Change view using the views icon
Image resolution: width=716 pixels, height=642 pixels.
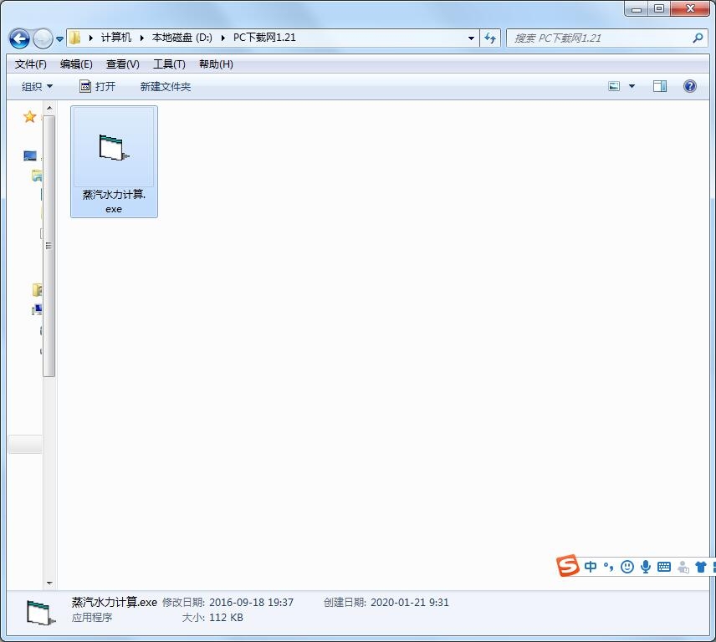point(614,86)
